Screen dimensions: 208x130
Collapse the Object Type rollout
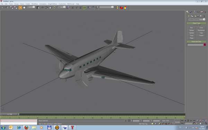point(196,23)
